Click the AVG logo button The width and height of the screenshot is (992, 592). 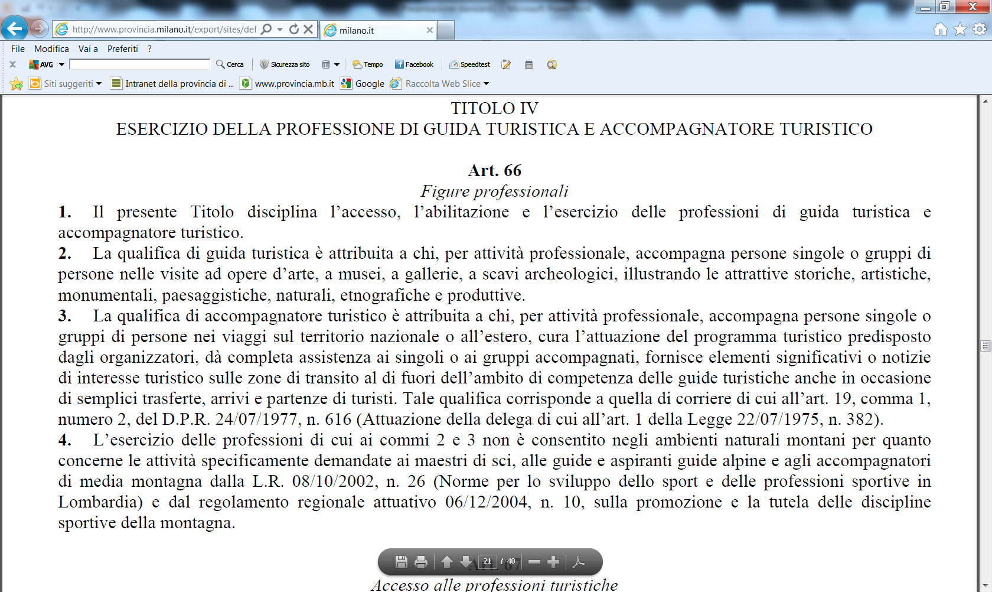pos(41,64)
